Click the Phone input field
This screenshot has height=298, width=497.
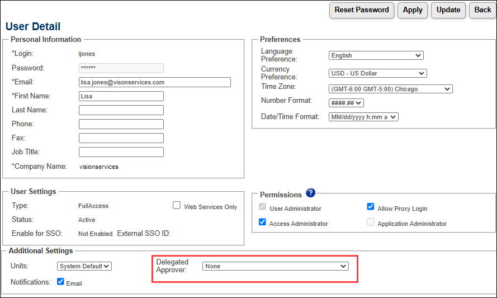[121, 124]
